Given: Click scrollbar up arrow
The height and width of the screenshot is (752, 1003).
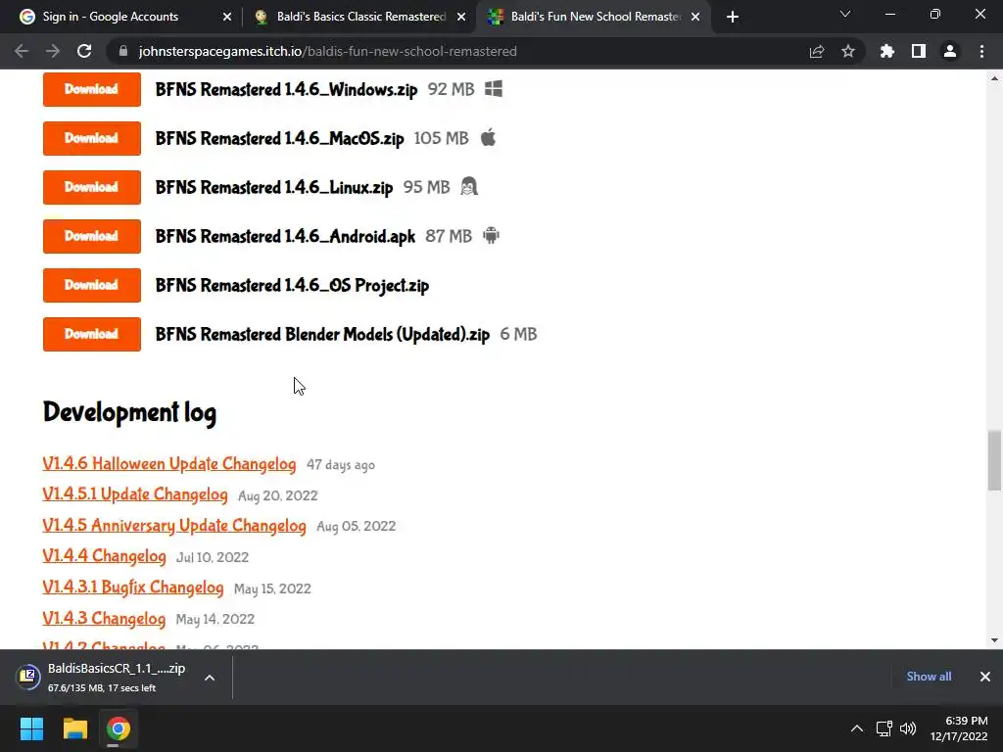Looking at the screenshot, I should (x=994, y=78).
